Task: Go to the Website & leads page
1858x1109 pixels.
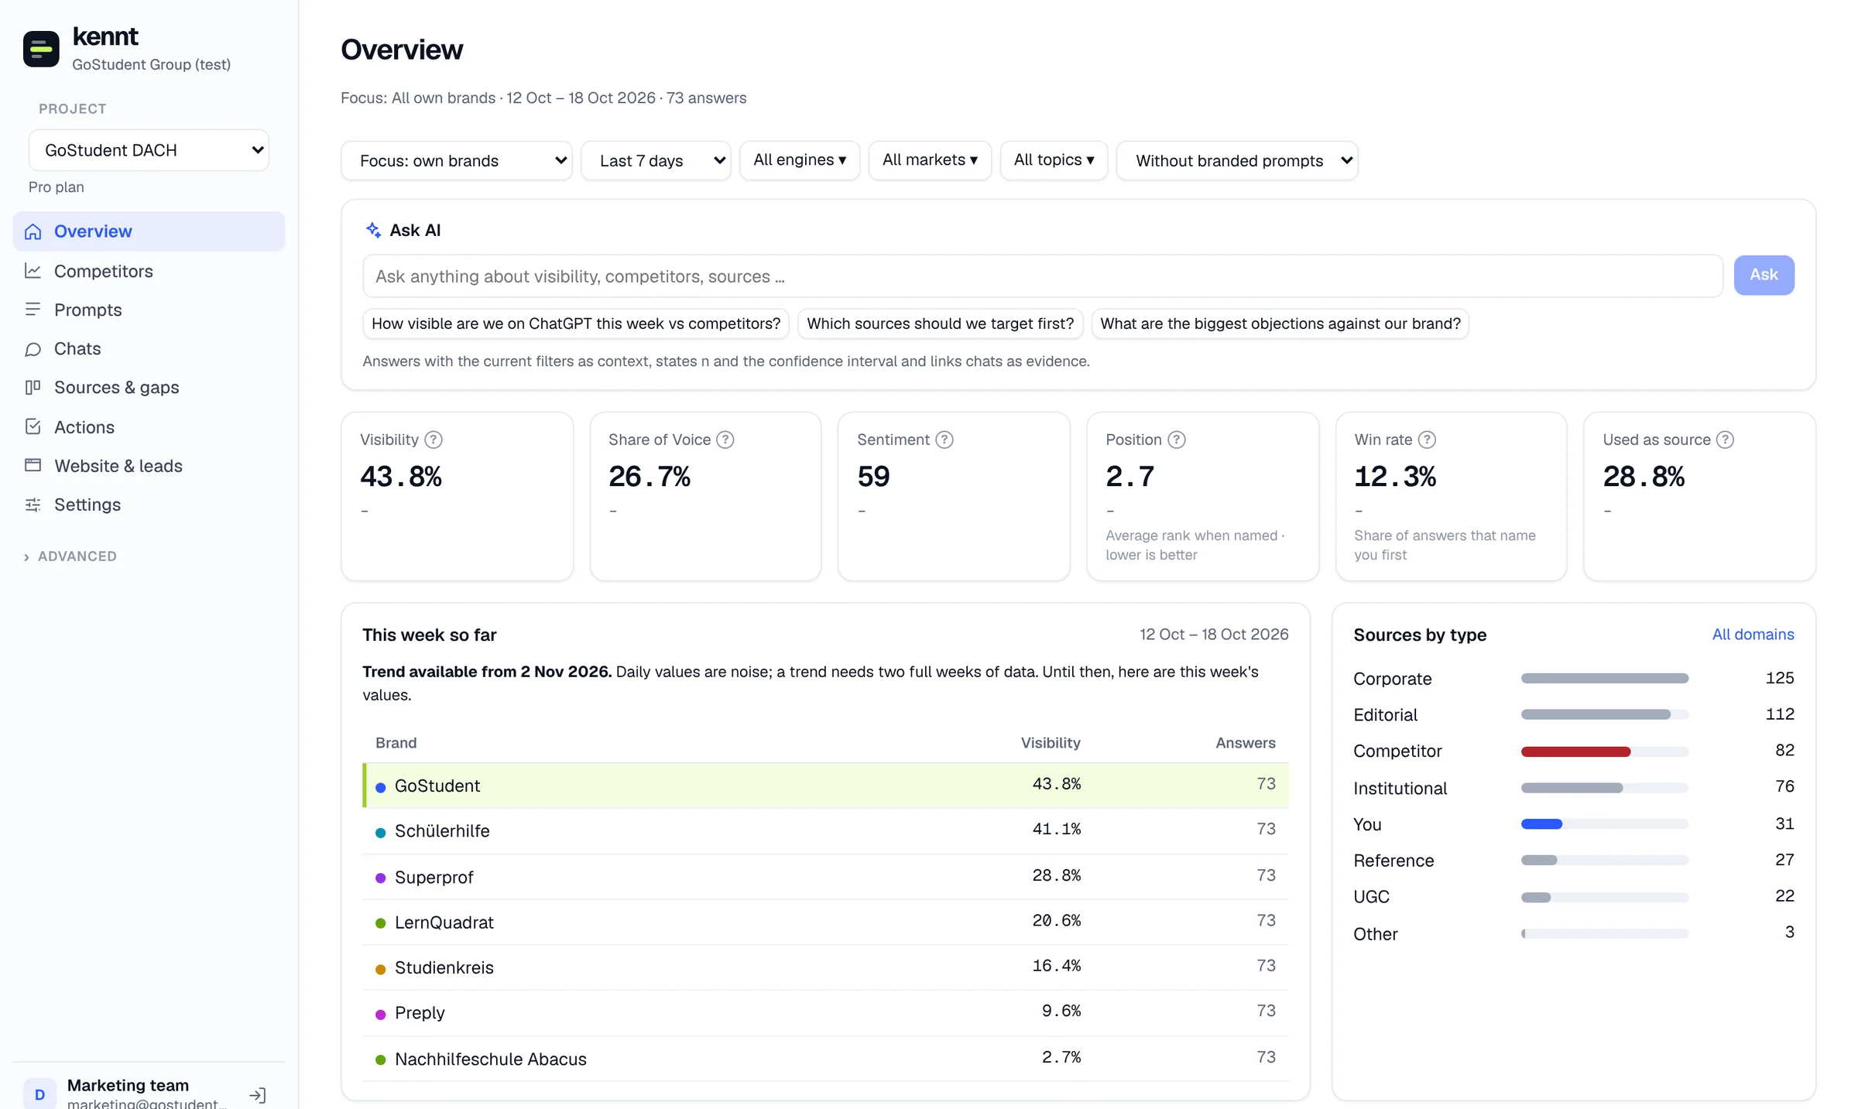Action: (x=149, y=465)
